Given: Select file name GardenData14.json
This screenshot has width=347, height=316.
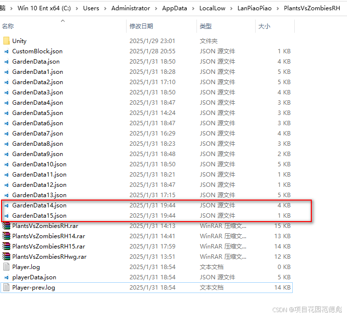Looking at the screenshot, I should pos(40,205).
